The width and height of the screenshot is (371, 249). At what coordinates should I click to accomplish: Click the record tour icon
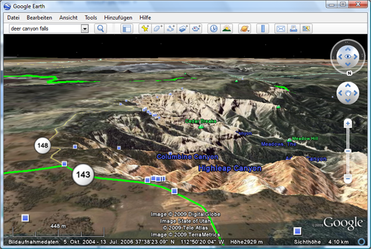coord(197,28)
